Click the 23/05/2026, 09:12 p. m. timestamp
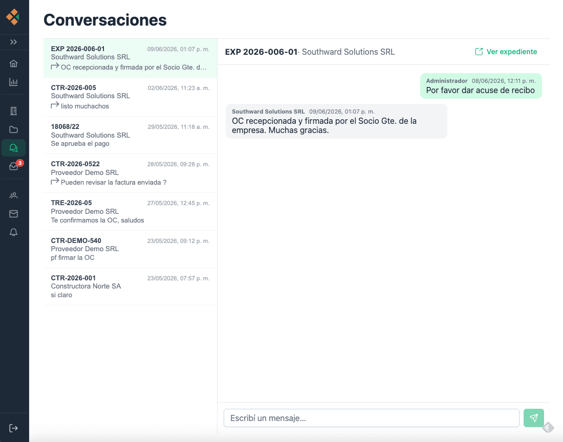This screenshot has width=563, height=442. coord(179,241)
